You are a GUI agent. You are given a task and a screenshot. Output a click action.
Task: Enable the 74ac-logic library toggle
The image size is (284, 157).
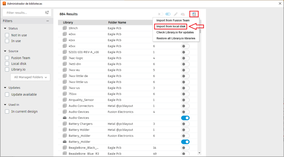click(x=185, y=58)
